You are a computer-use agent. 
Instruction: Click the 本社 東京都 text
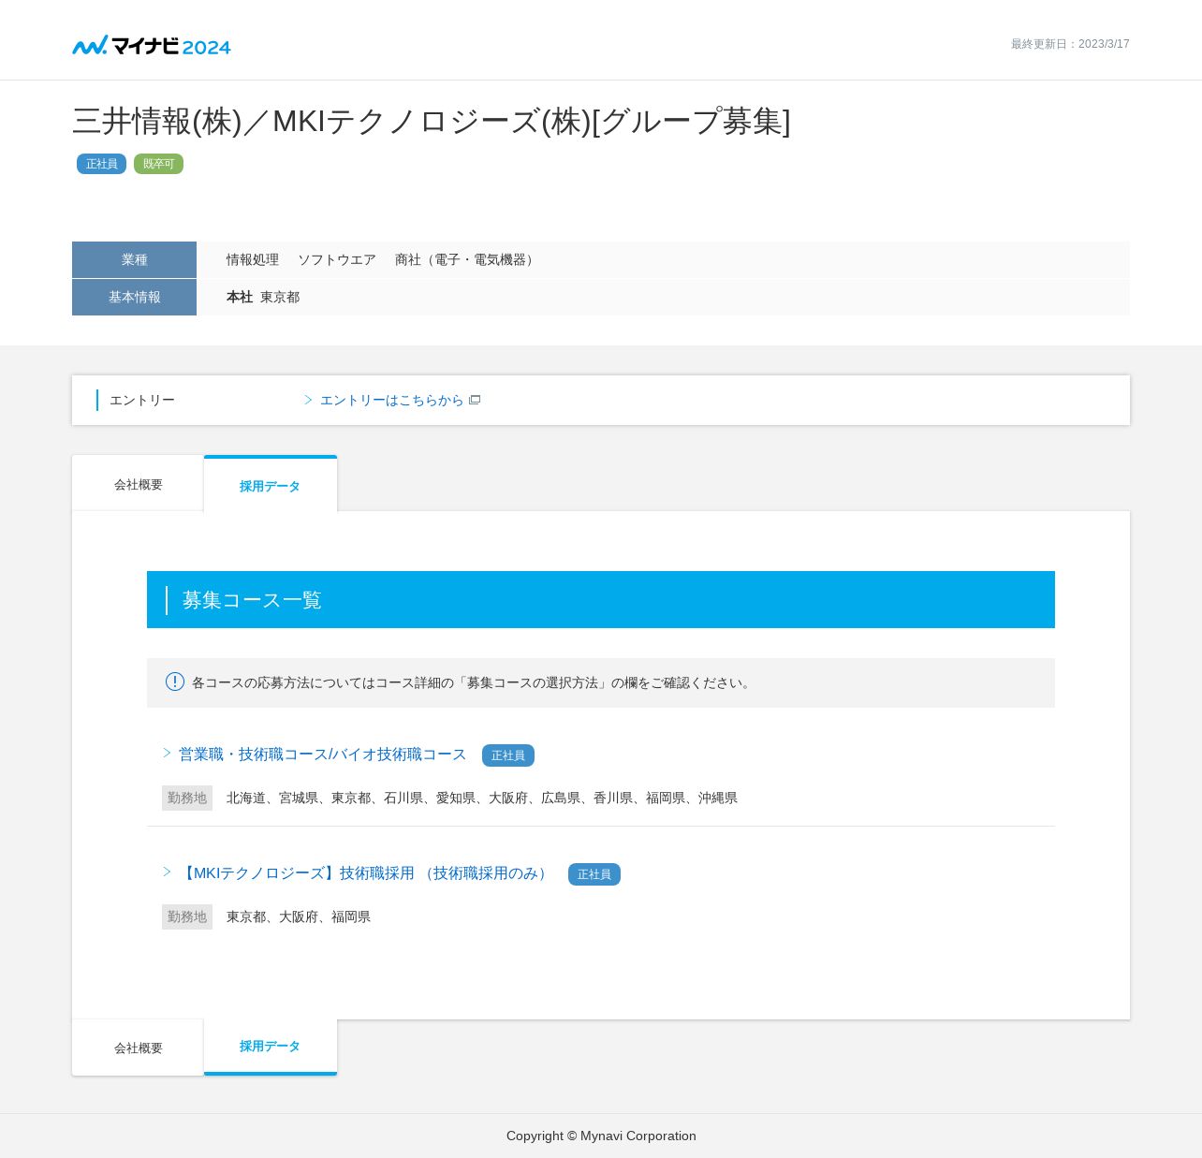(263, 297)
